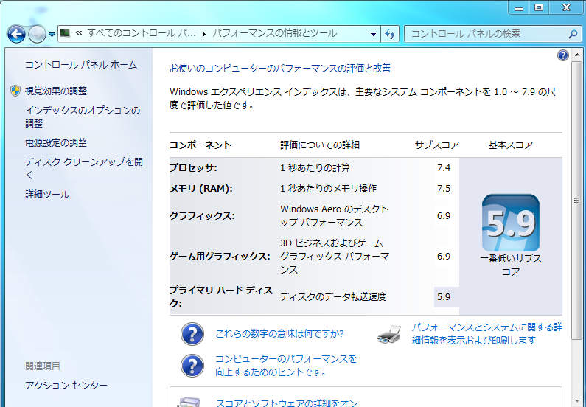Open recent pages dropdown beside Forward arrow

pyautogui.click(x=52, y=35)
